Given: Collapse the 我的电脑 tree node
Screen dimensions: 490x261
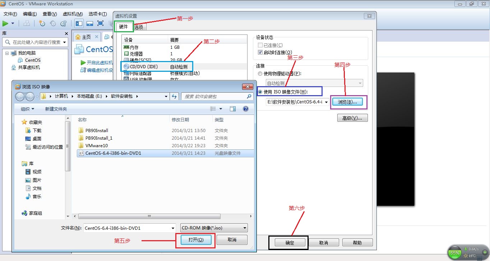Looking at the screenshot, I should click(7, 53).
